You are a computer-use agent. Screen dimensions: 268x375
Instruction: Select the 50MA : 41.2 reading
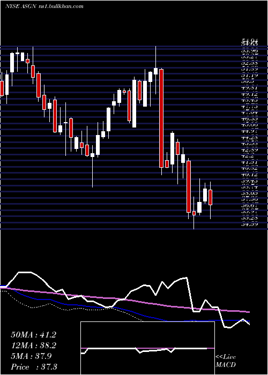(33, 335)
